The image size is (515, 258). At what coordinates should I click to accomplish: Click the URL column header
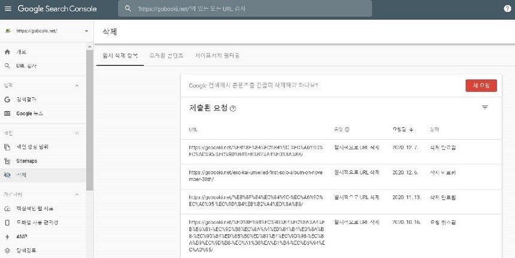(x=193, y=130)
